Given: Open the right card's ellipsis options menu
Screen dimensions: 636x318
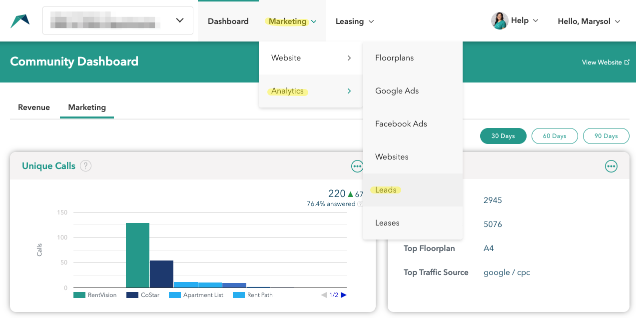Looking at the screenshot, I should (x=611, y=166).
